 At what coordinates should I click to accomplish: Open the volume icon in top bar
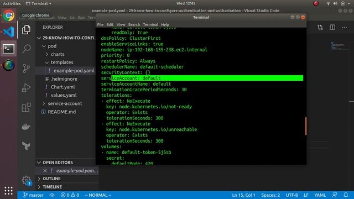coord(335,3)
